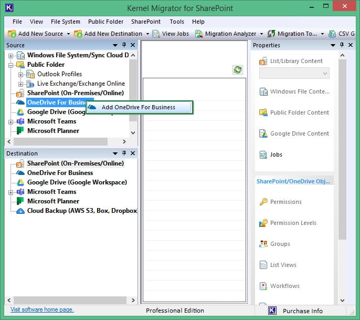
Task: Select Google Drive (Google Workspace) in Destination
Action: [x=77, y=182]
